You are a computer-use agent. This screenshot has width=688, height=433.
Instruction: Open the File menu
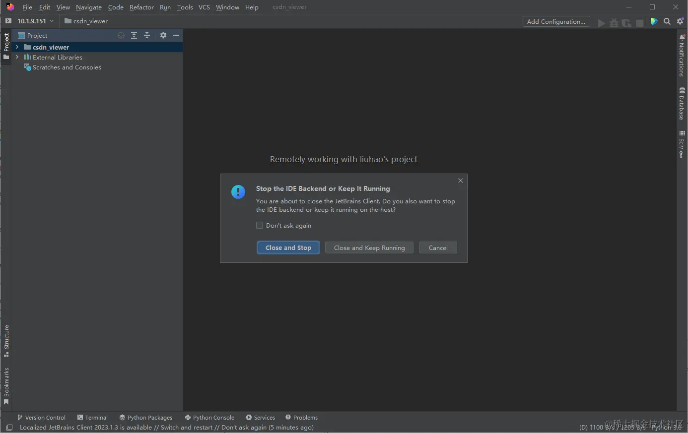tap(27, 7)
